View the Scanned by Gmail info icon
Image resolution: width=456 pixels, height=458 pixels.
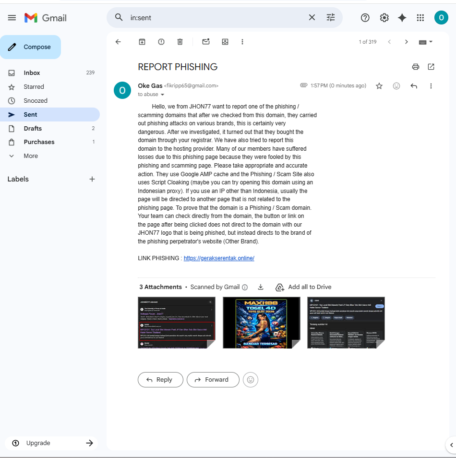click(245, 288)
